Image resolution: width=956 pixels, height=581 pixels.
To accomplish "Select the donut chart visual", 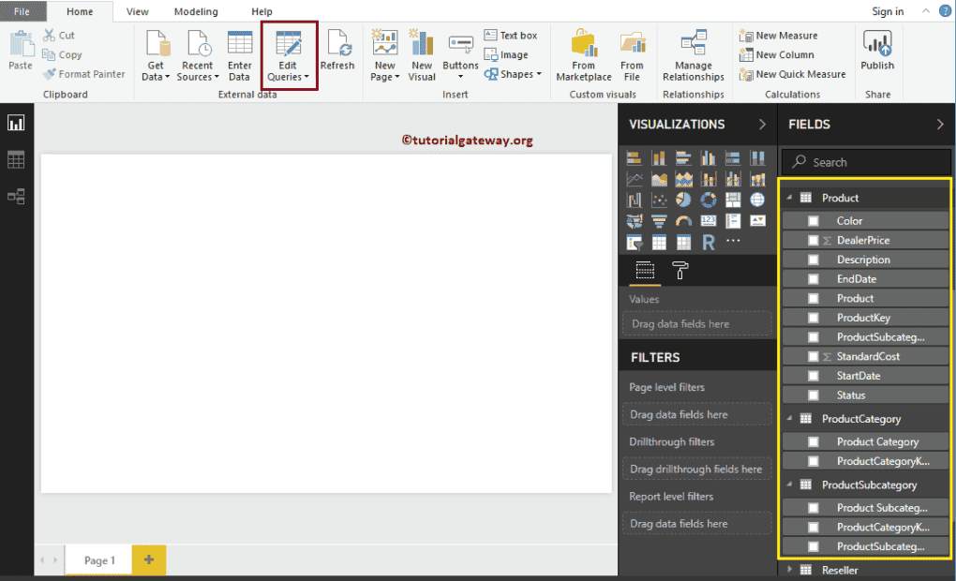I will pyautogui.click(x=709, y=199).
